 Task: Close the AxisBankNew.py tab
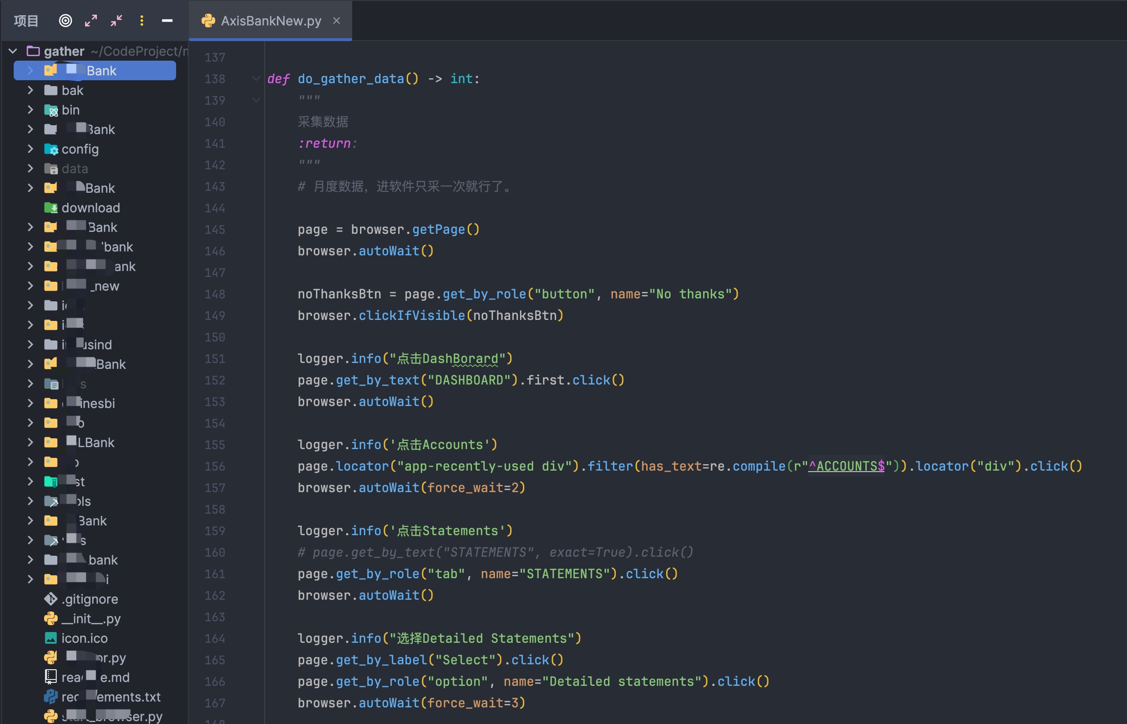point(337,21)
